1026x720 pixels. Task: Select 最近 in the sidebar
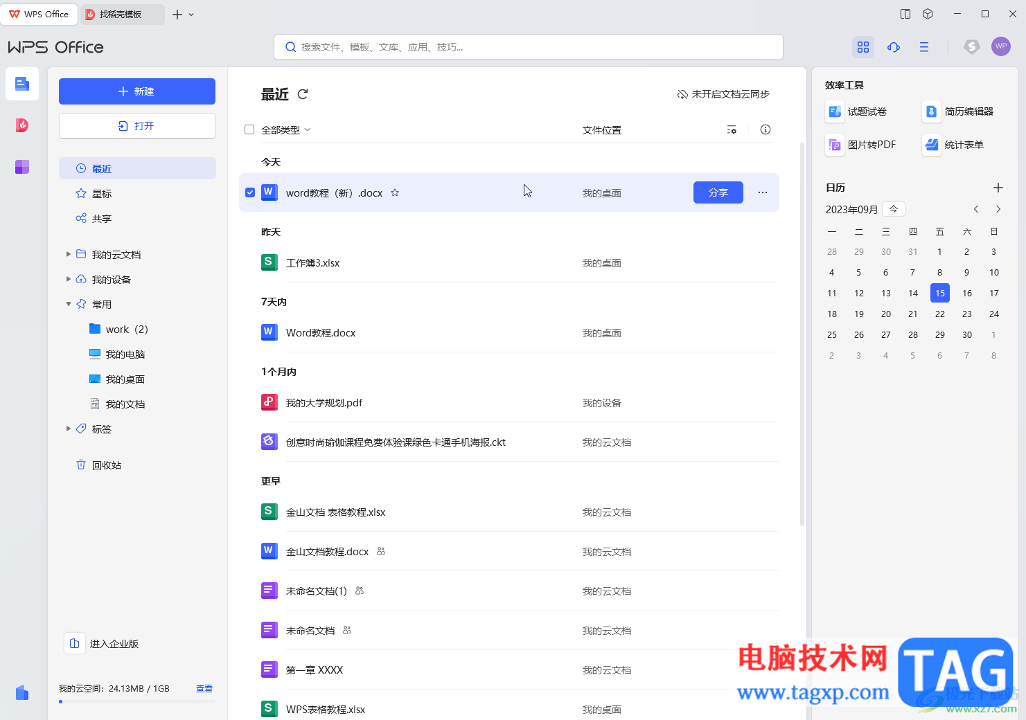[137, 168]
